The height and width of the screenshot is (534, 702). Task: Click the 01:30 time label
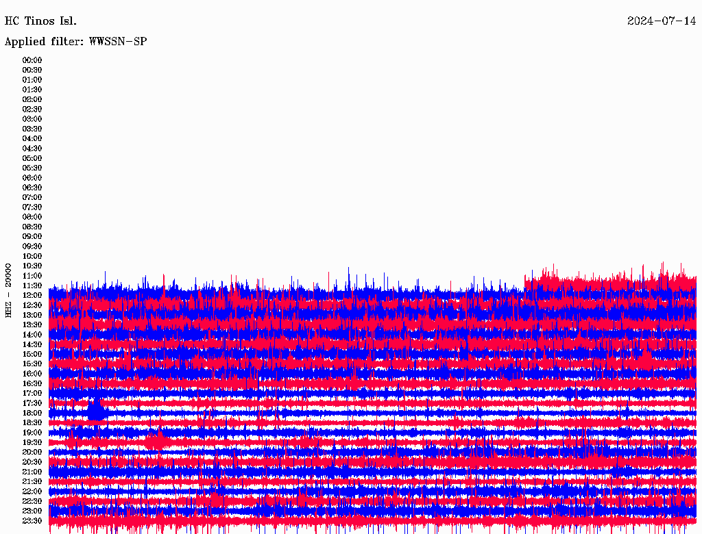(x=32, y=90)
